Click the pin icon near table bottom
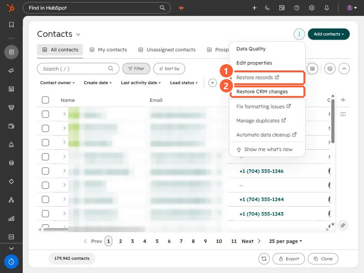The width and height of the screenshot is (364, 273). pyautogui.click(x=343, y=225)
